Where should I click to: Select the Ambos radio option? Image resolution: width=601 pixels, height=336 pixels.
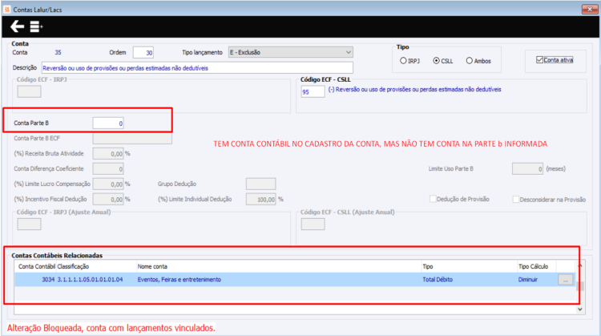469,61
